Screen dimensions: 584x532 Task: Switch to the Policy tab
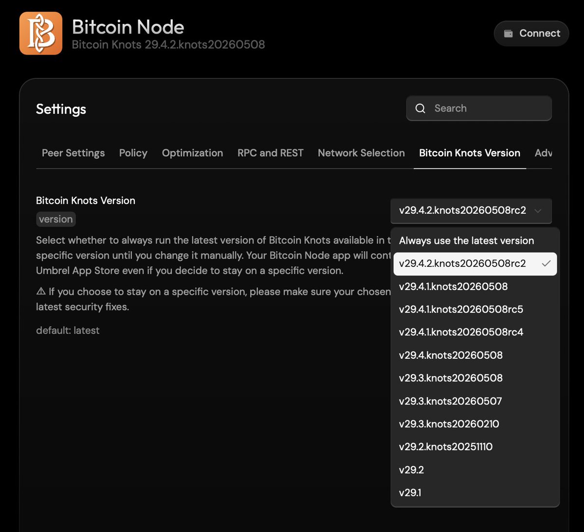pyautogui.click(x=133, y=153)
